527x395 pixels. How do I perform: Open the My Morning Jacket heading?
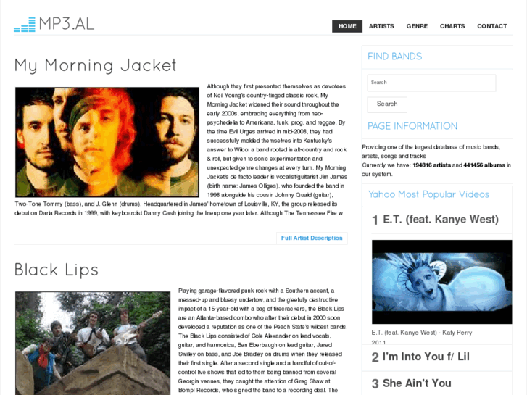point(96,65)
